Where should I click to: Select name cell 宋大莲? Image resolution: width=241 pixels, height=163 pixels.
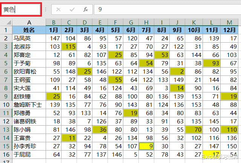pos(29,88)
